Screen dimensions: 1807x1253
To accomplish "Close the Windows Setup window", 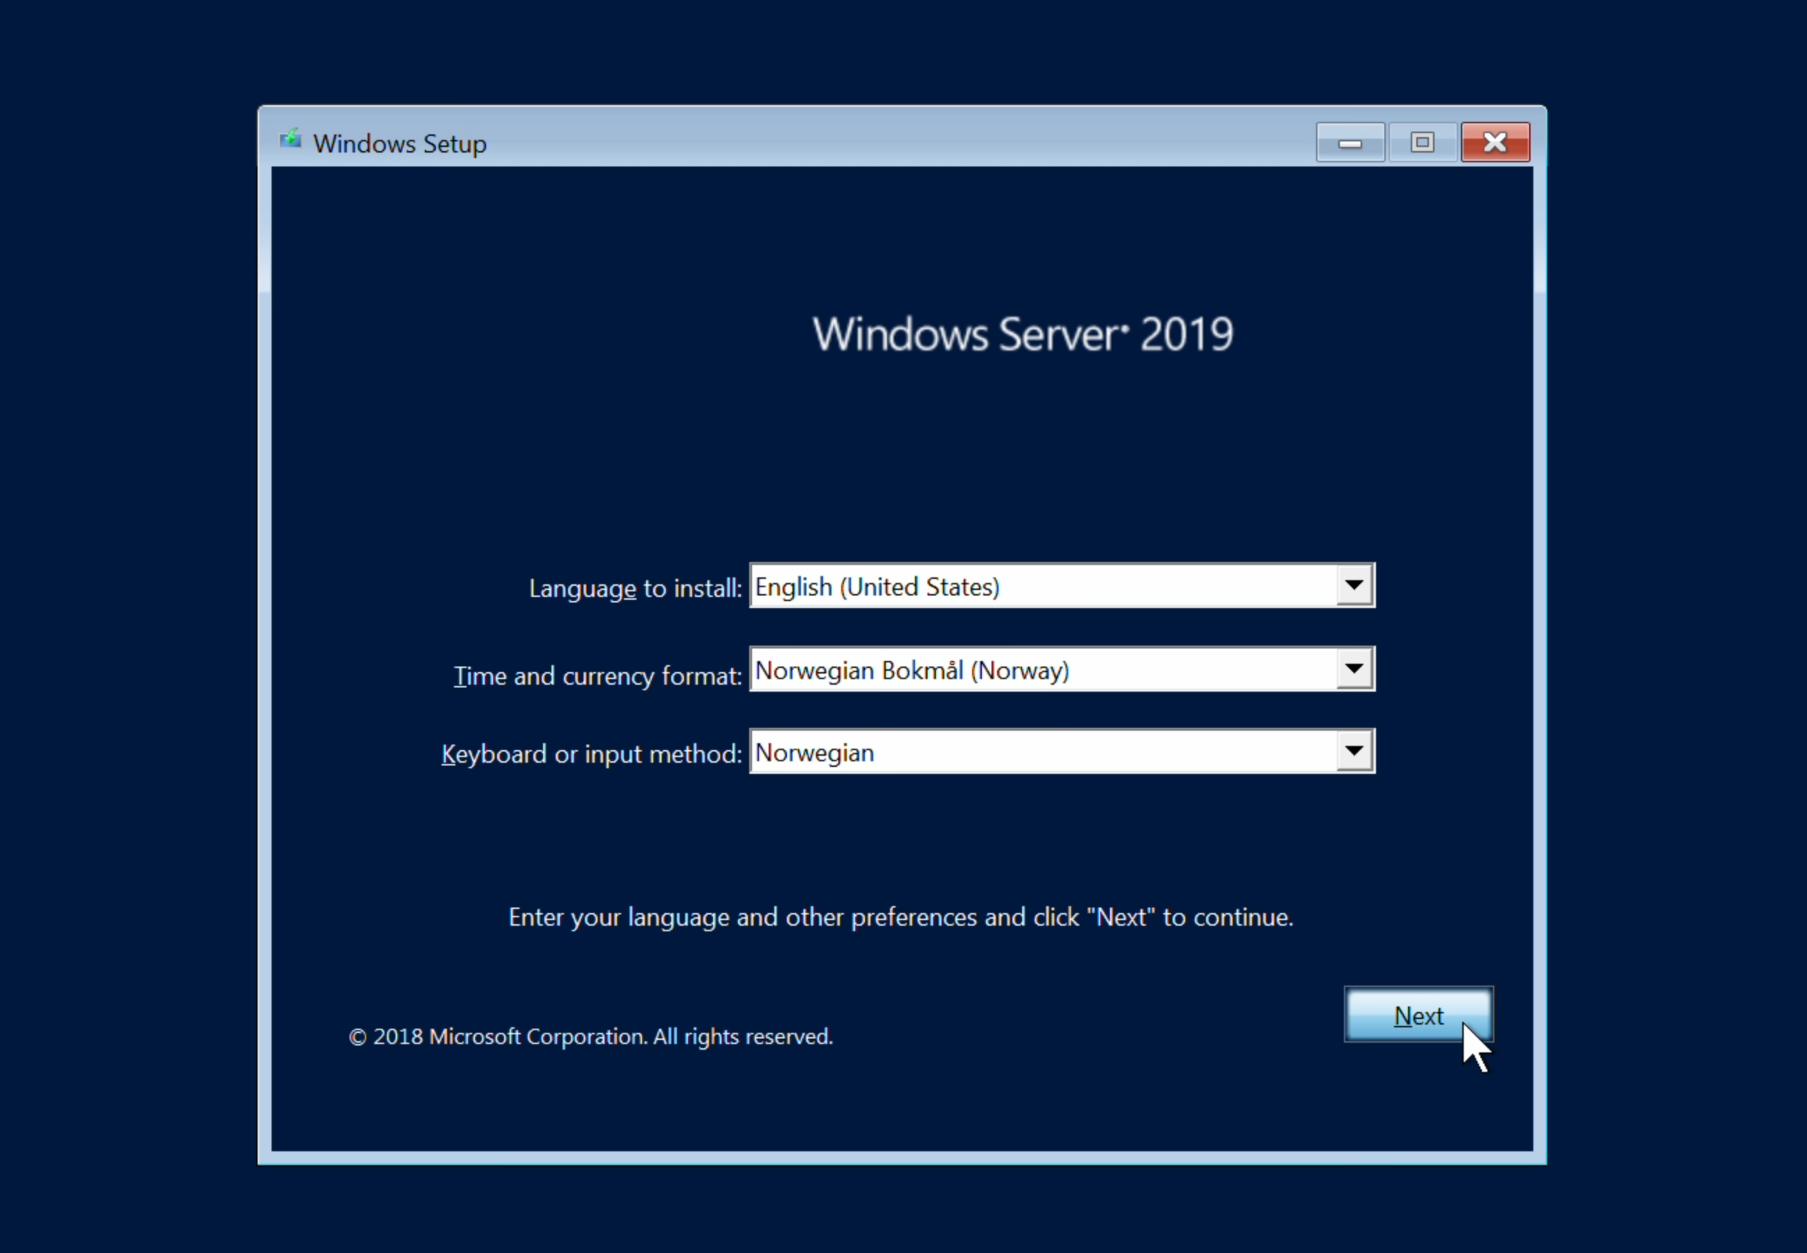I will click(x=1495, y=142).
